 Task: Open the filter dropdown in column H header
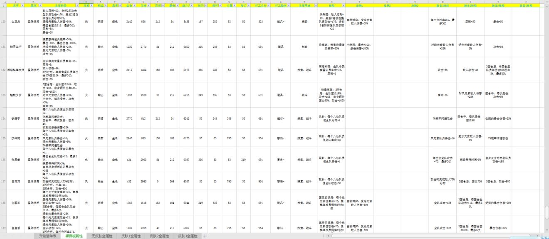coord(148,6)
